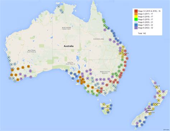The width and height of the screenshot is (170, 131).
Task: Select the purple marker at New Zealand's northern tip
Action: click(155, 83)
